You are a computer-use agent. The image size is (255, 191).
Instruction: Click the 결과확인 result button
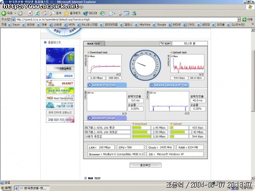tap(145, 165)
